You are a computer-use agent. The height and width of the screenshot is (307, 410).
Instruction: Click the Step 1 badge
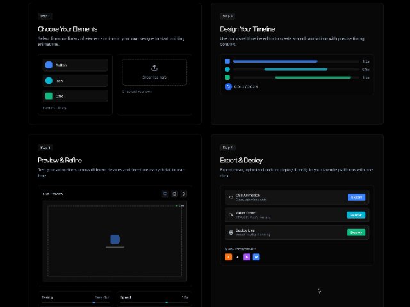(x=45, y=16)
